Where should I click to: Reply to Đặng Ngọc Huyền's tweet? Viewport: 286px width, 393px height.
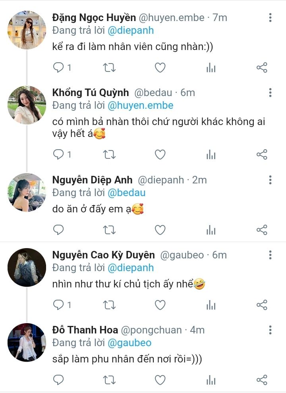pos(59,67)
